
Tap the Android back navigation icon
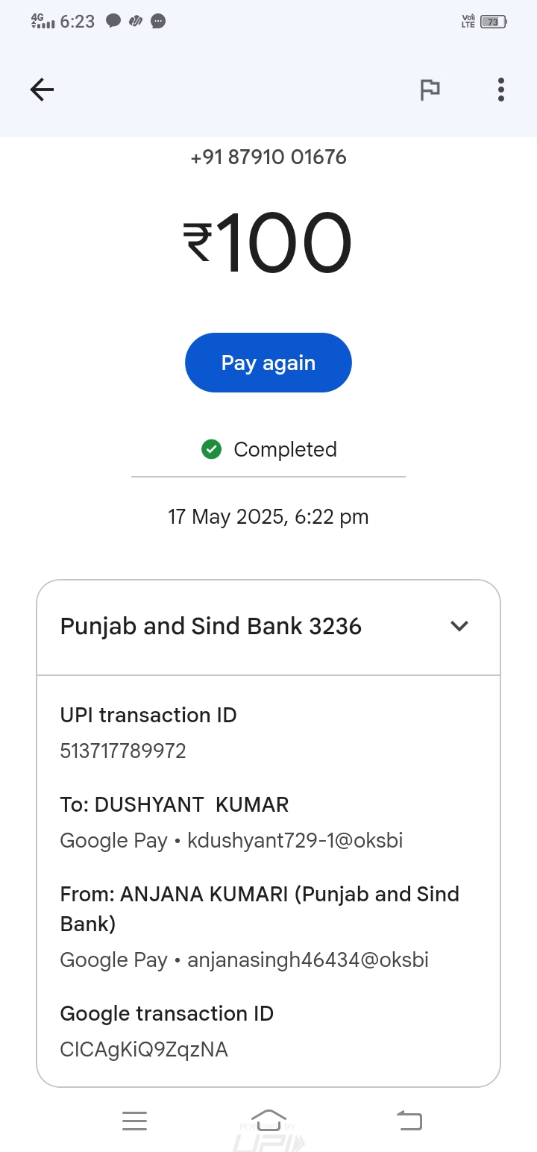(409, 1121)
